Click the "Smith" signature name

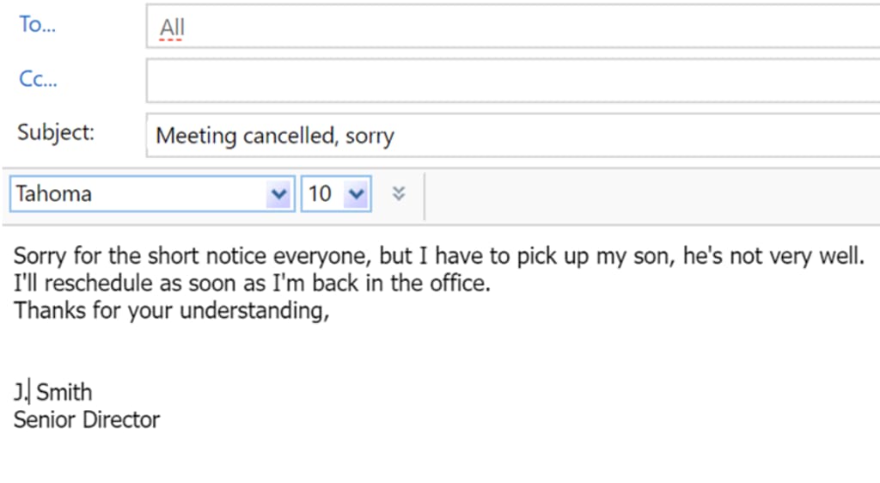point(64,393)
